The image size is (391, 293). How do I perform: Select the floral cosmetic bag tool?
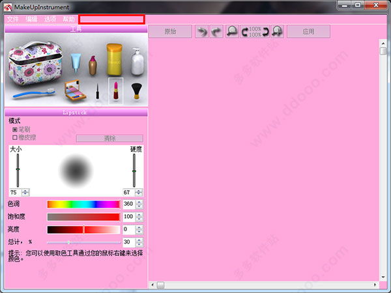[35, 63]
